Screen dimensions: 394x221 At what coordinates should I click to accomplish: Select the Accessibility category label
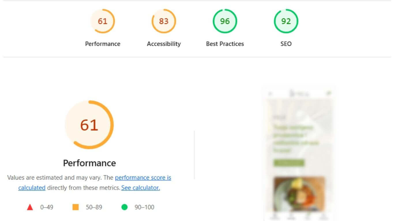pyautogui.click(x=164, y=44)
